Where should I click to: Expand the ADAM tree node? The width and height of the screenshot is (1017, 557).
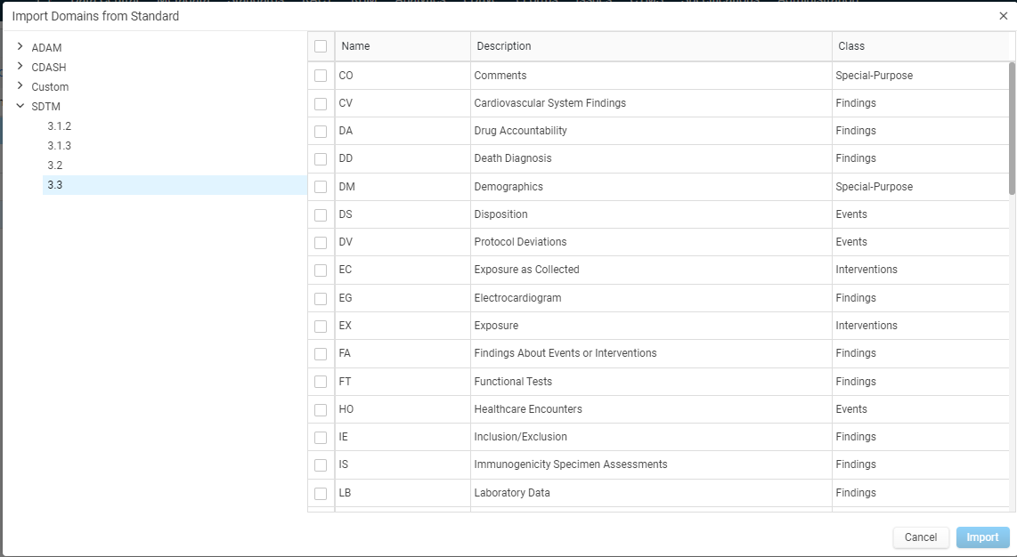tap(20, 46)
